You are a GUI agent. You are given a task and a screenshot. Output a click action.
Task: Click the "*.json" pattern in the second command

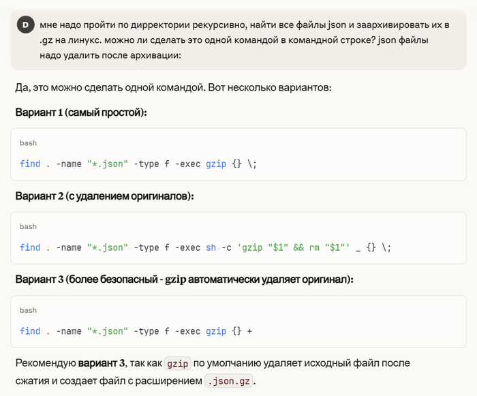(x=107, y=247)
